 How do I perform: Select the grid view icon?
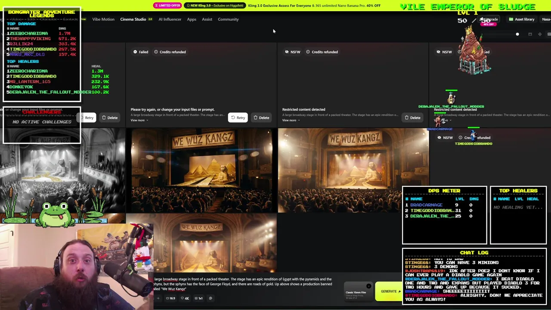(x=549, y=34)
